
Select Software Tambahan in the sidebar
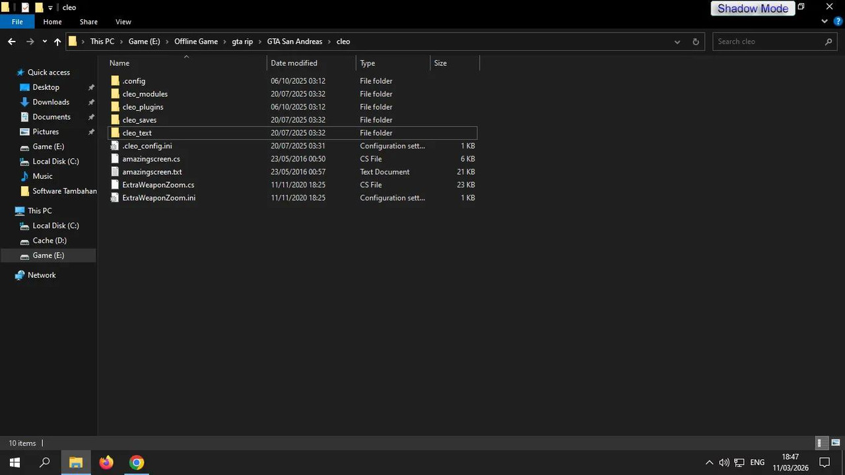click(65, 191)
